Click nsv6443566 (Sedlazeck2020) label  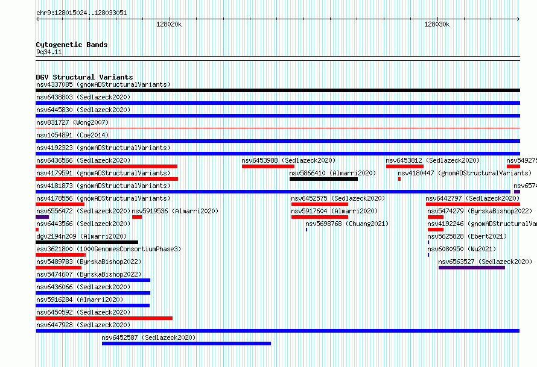83,224
